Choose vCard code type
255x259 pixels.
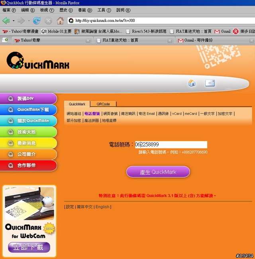pyautogui.click(x=177, y=114)
